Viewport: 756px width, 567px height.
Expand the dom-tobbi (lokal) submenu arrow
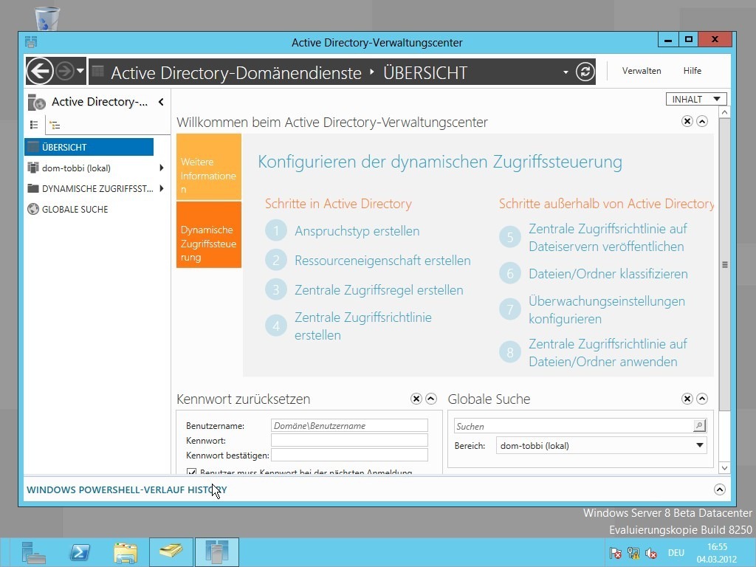tap(161, 168)
